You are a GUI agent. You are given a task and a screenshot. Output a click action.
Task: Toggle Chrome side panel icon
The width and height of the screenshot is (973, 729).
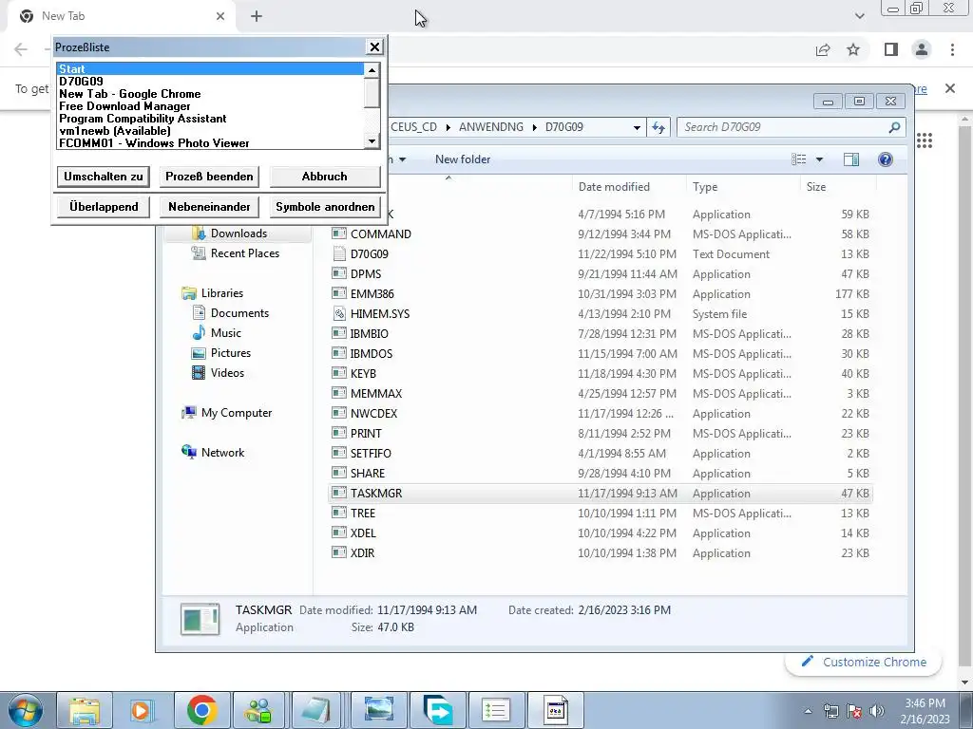pyautogui.click(x=891, y=49)
